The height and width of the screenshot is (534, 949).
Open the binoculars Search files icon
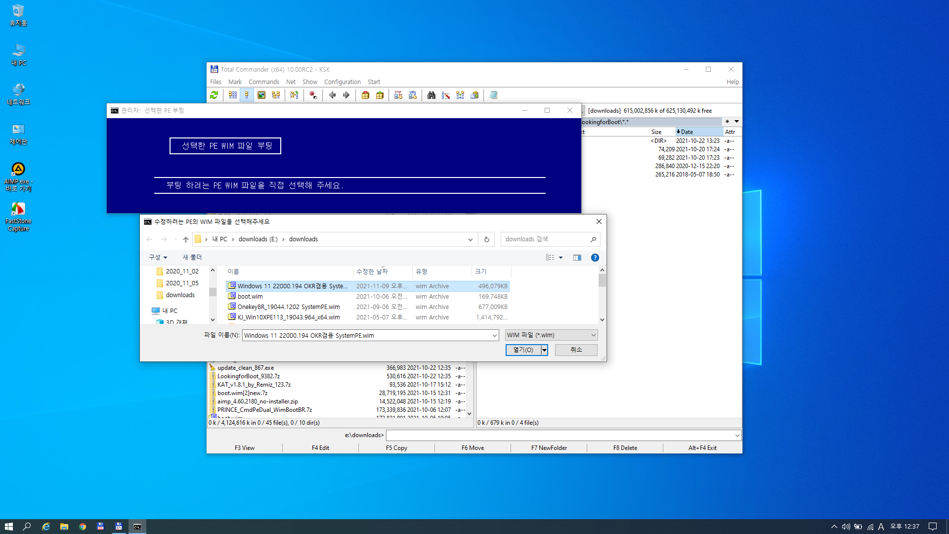431,95
